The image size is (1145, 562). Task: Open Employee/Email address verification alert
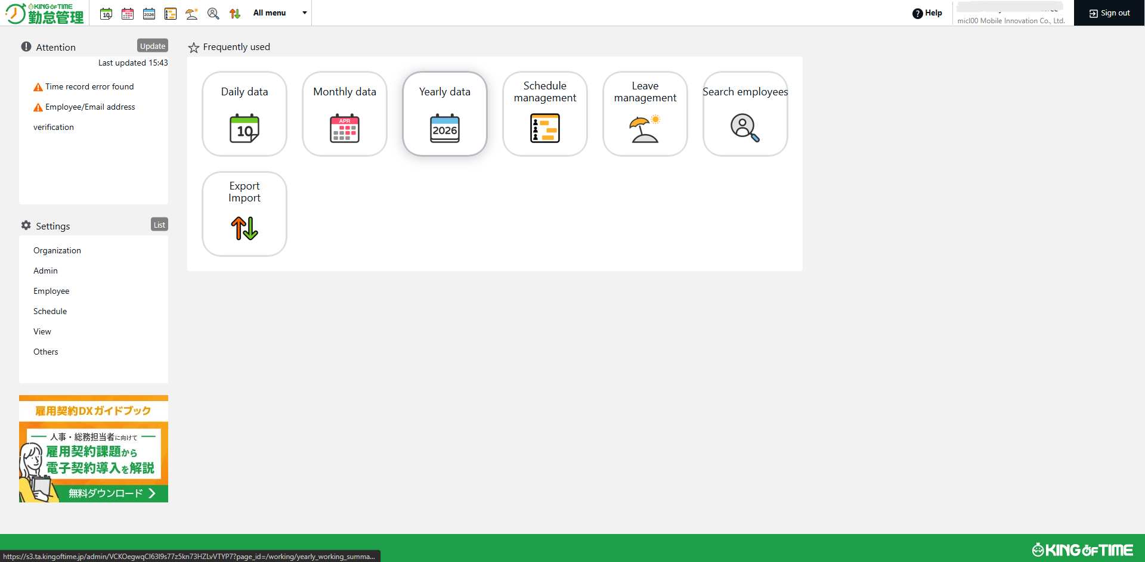point(90,107)
